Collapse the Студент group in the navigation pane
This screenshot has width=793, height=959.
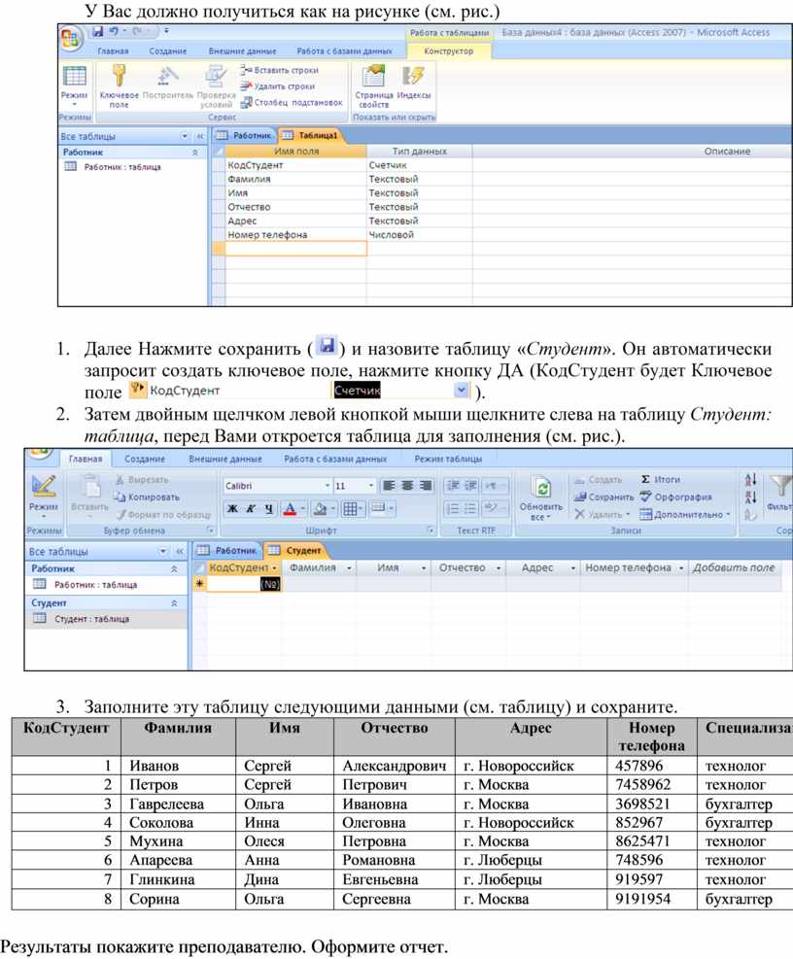174,603
